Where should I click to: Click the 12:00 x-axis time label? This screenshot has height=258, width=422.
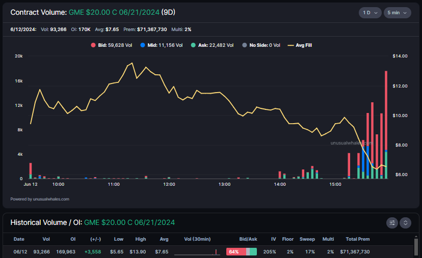[x=169, y=184]
